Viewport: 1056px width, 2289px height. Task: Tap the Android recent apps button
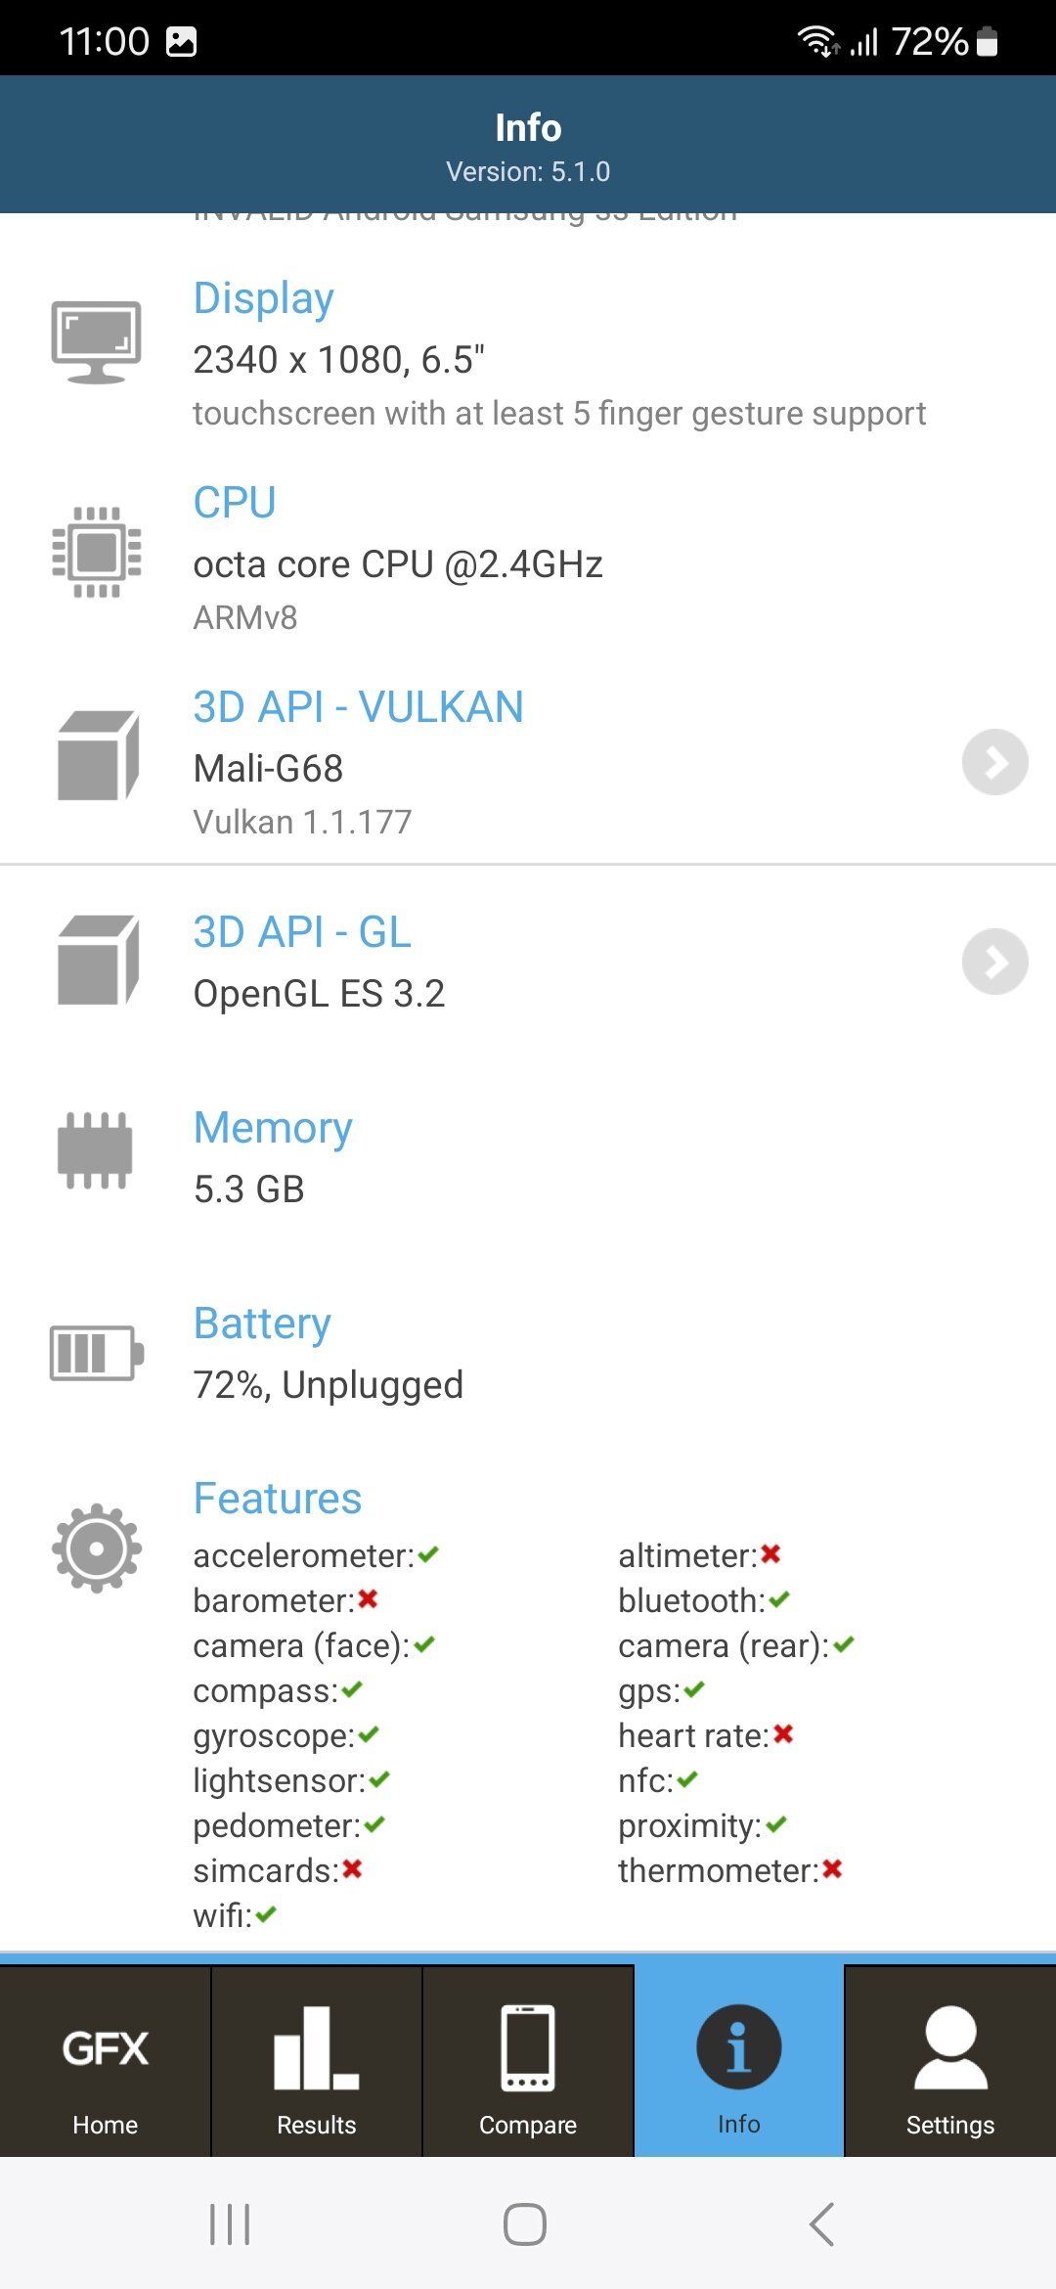(x=231, y=2224)
